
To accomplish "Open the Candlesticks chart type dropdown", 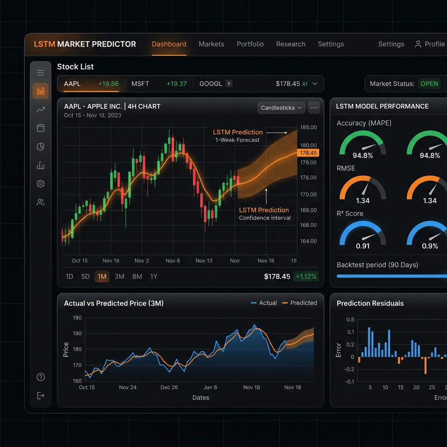I will tap(282, 108).
